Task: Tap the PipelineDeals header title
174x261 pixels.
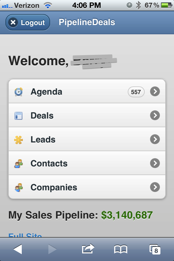Action: click(x=87, y=22)
